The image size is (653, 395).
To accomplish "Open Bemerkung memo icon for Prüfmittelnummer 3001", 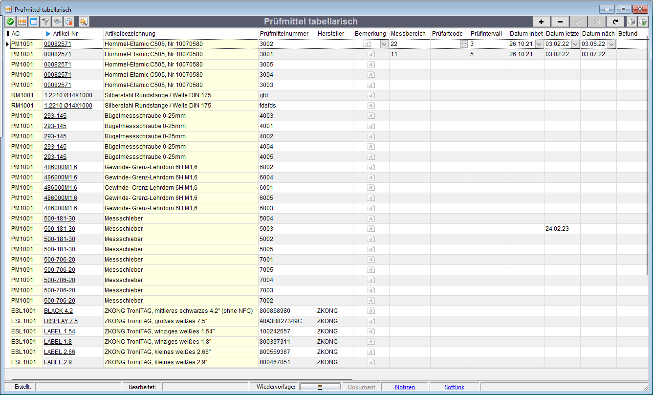I will (371, 54).
